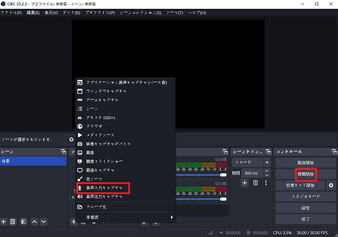Click 終了 exit button

[306, 219]
